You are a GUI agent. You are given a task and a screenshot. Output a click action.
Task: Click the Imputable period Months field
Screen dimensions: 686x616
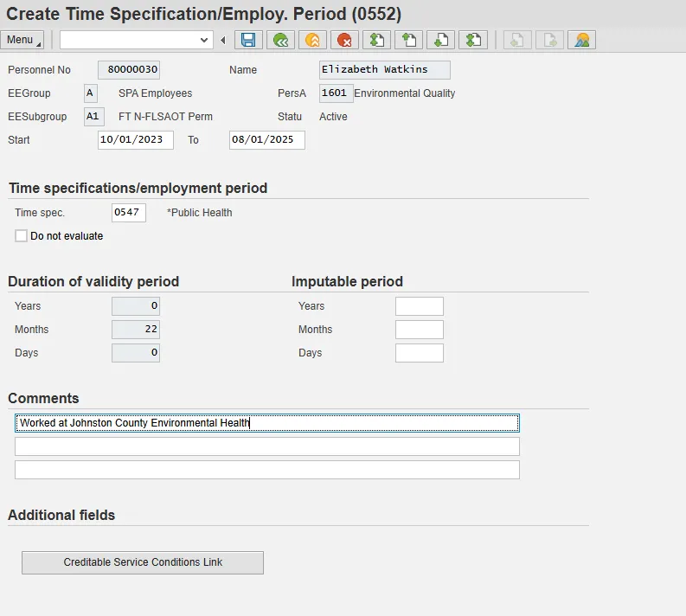419,330
